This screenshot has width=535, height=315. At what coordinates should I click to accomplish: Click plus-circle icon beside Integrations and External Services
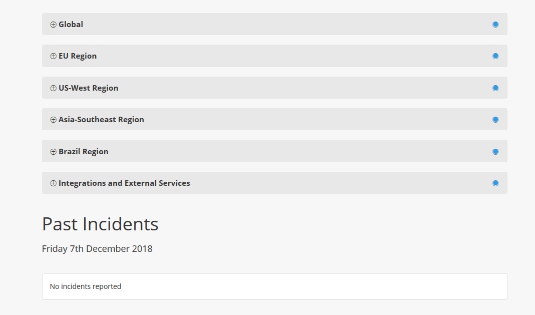pos(53,183)
